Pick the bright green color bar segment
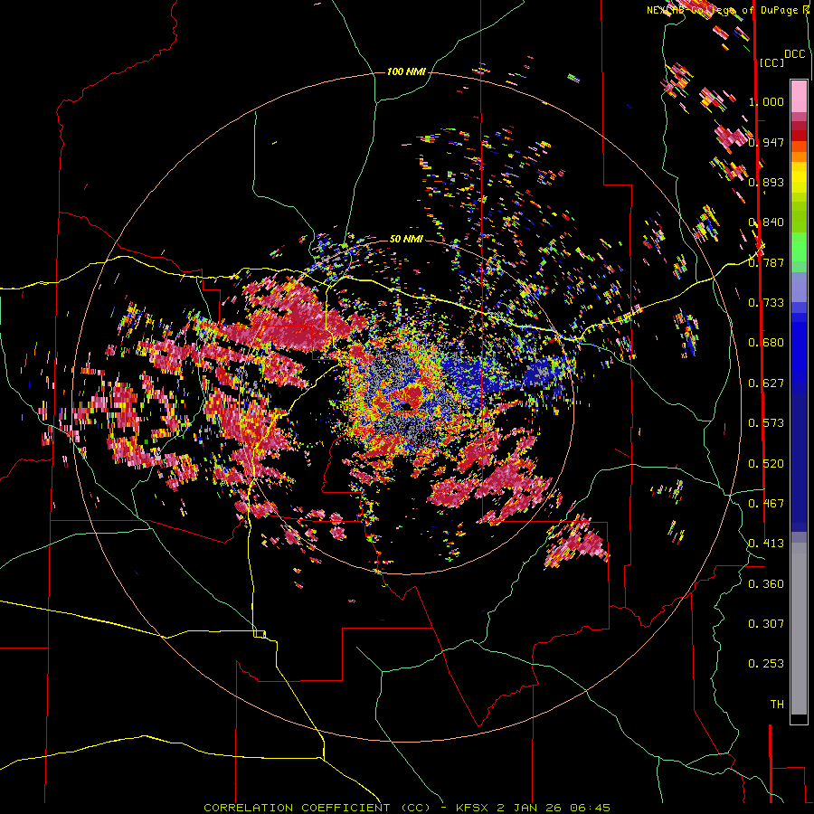Viewport: 814px width, 814px height. click(x=799, y=248)
